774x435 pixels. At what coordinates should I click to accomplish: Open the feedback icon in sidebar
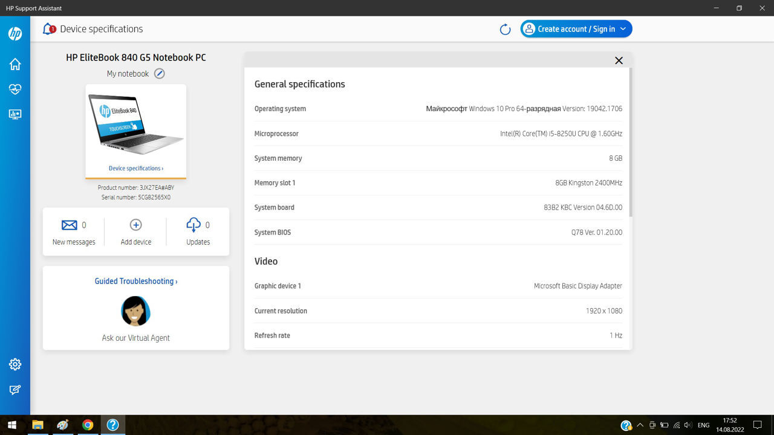click(x=15, y=390)
